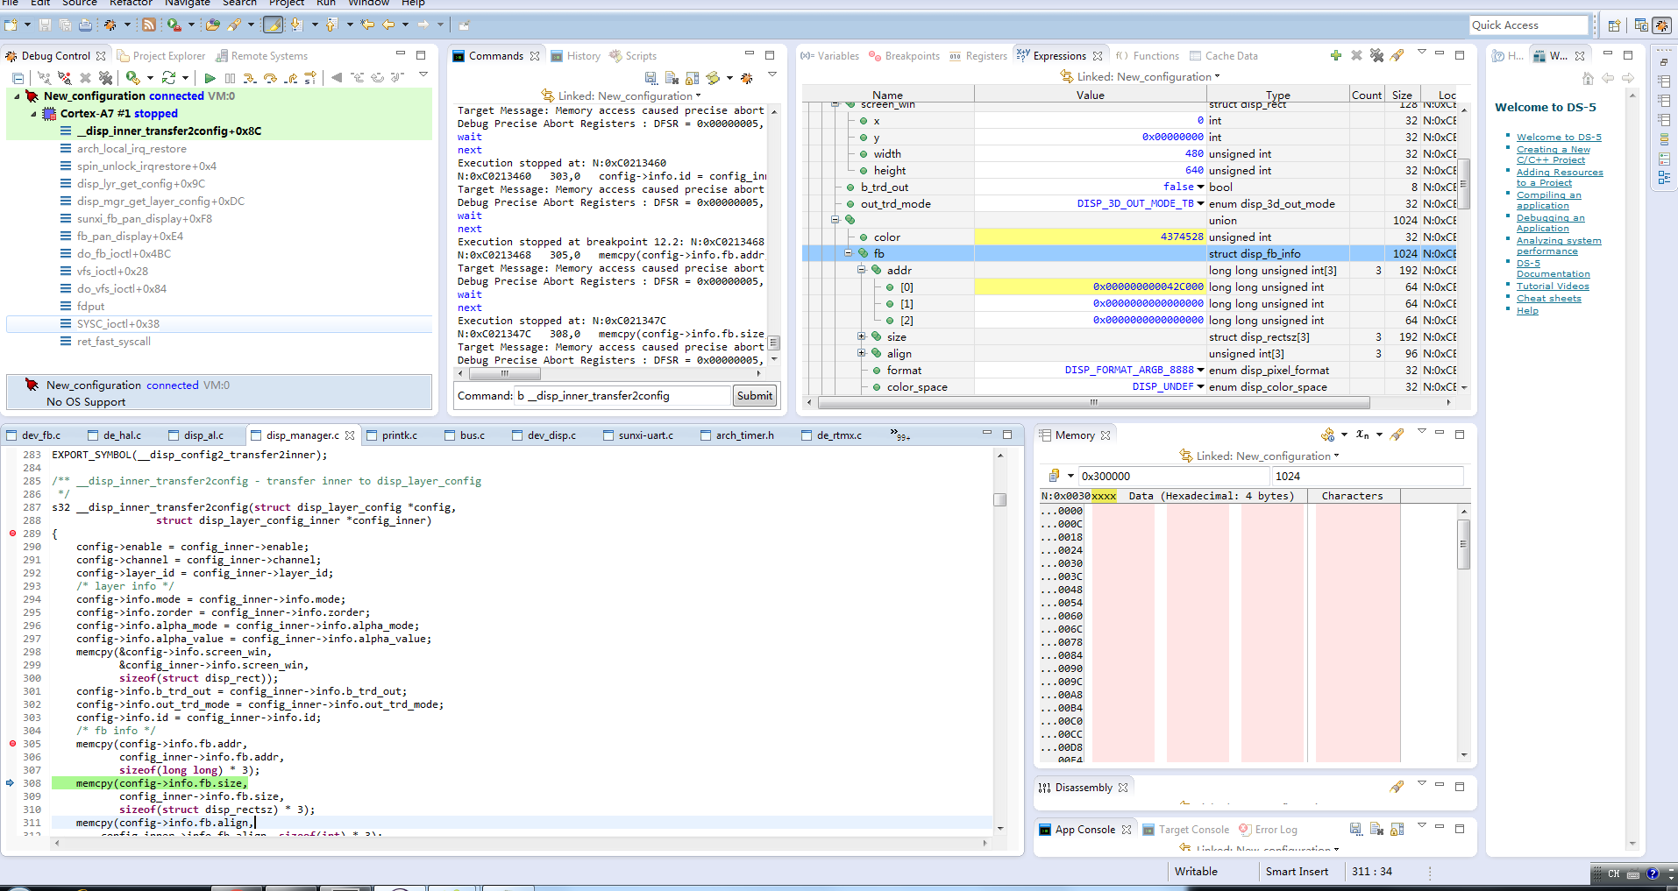Image resolution: width=1678 pixels, height=891 pixels.
Task: Click the Disconnect from Target icon
Action: click(65, 78)
